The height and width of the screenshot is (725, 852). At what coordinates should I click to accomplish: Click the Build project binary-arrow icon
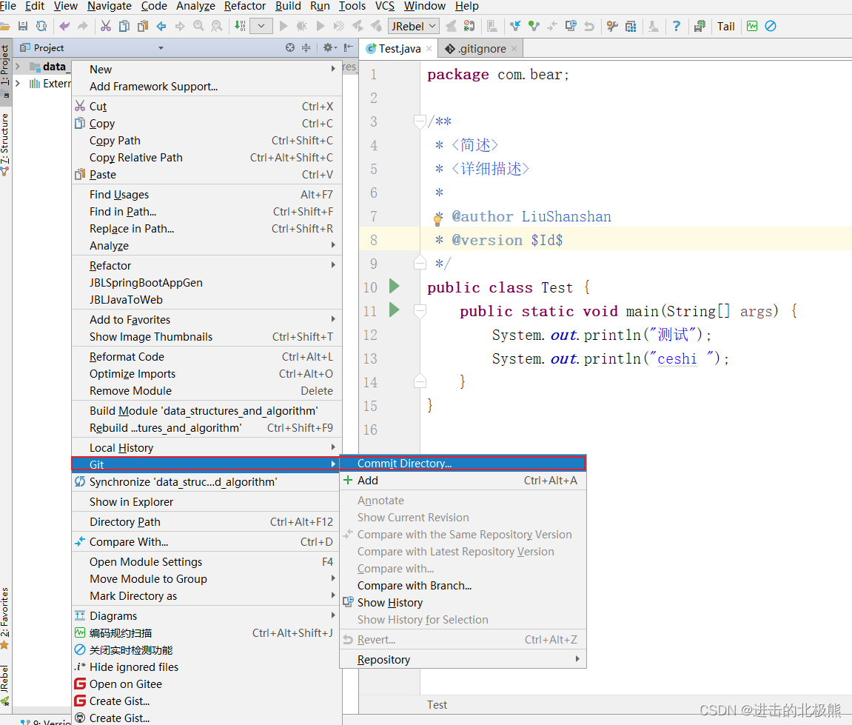(x=240, y=26)
